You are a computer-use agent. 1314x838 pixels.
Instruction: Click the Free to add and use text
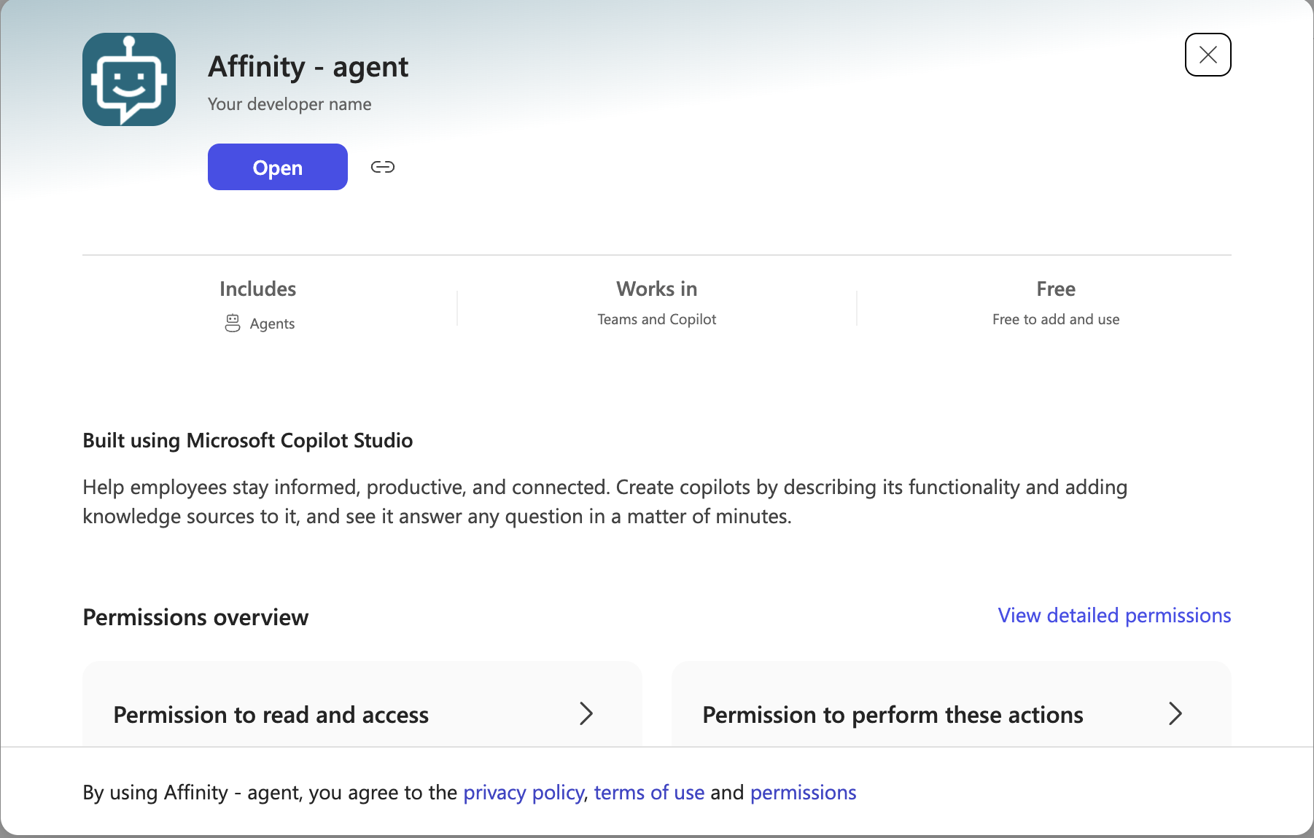point(1055,319)
